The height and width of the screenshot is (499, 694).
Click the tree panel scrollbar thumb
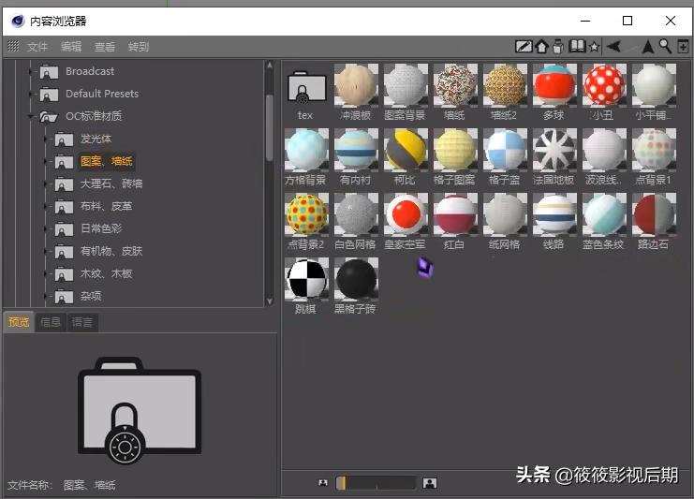pyautogui.click(x=269, y=128)
